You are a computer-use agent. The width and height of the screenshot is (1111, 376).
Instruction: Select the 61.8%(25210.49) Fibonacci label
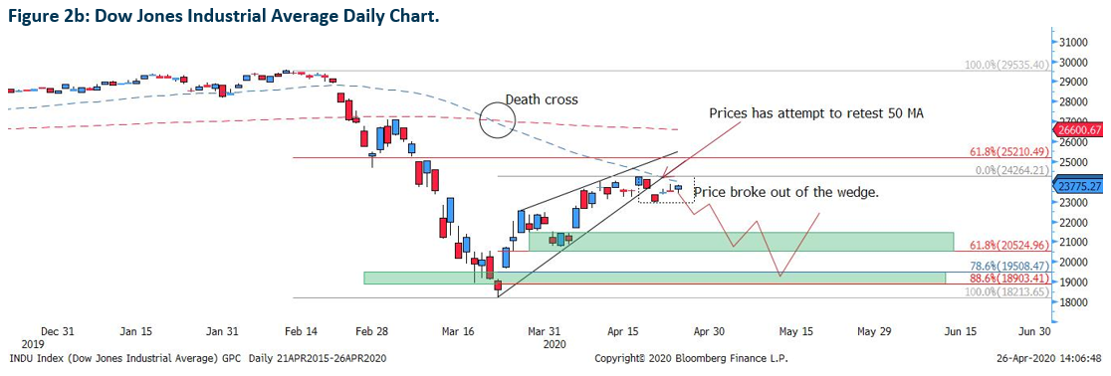1006,151
